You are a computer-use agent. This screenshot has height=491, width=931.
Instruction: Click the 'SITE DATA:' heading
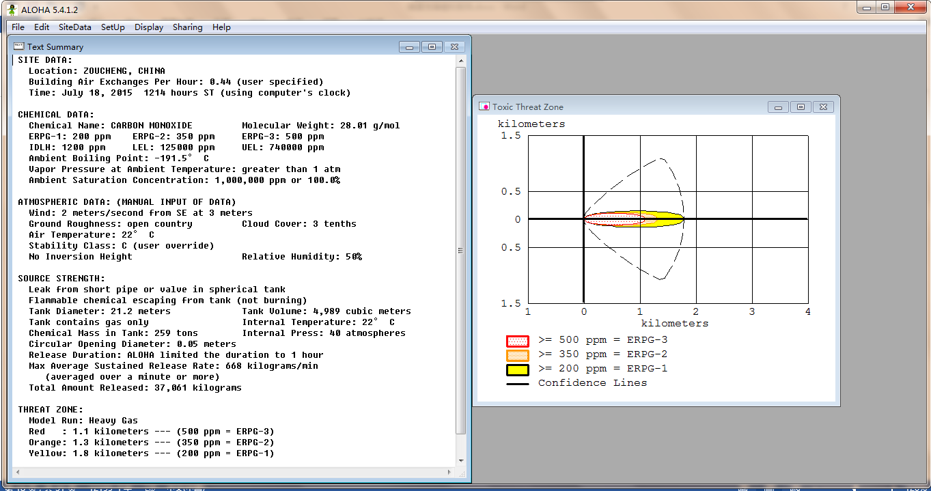pos(45,60)
